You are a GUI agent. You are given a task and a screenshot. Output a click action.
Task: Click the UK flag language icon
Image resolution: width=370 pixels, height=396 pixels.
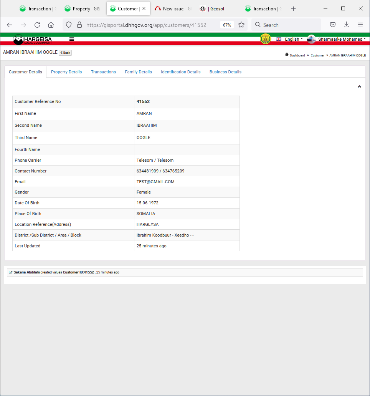click(279, 39)
